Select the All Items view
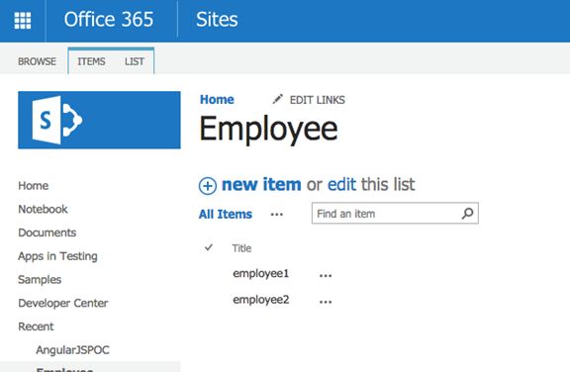 point(226,214)
